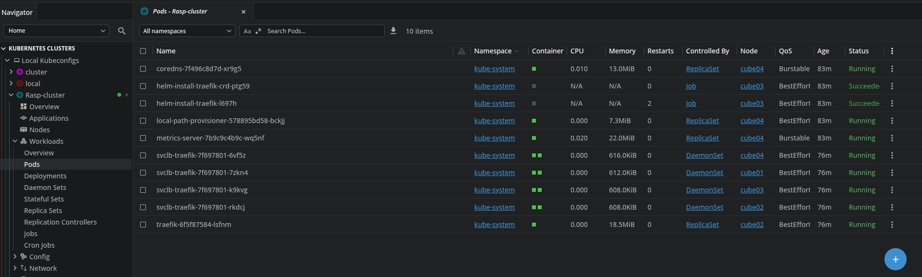Click the warning triangle column header
922x277 pixels.
461,51
